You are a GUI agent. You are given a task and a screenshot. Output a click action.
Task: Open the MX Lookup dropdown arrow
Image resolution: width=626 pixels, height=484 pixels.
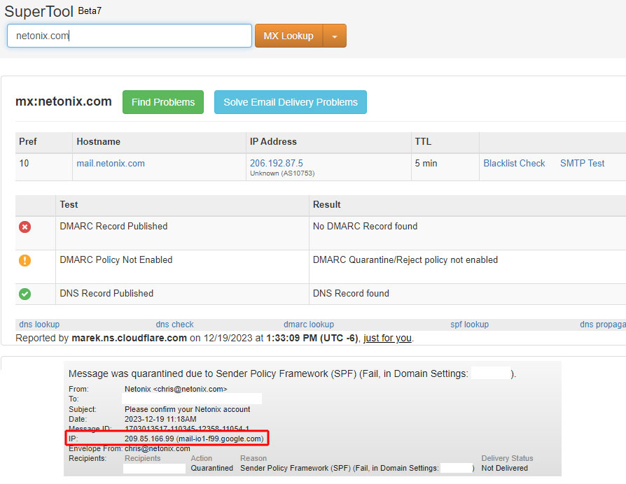tap(335, 36)
